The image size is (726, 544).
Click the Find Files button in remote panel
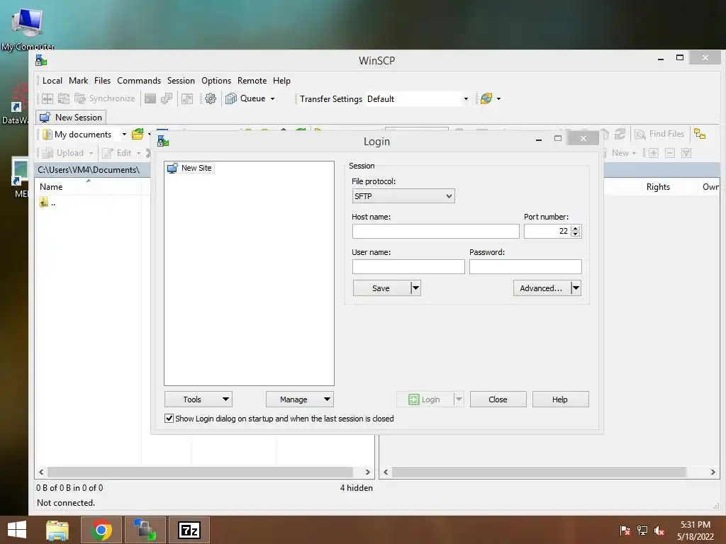[660, 134]
